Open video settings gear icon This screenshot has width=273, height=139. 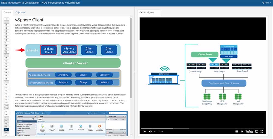click(x=242, y=131)
